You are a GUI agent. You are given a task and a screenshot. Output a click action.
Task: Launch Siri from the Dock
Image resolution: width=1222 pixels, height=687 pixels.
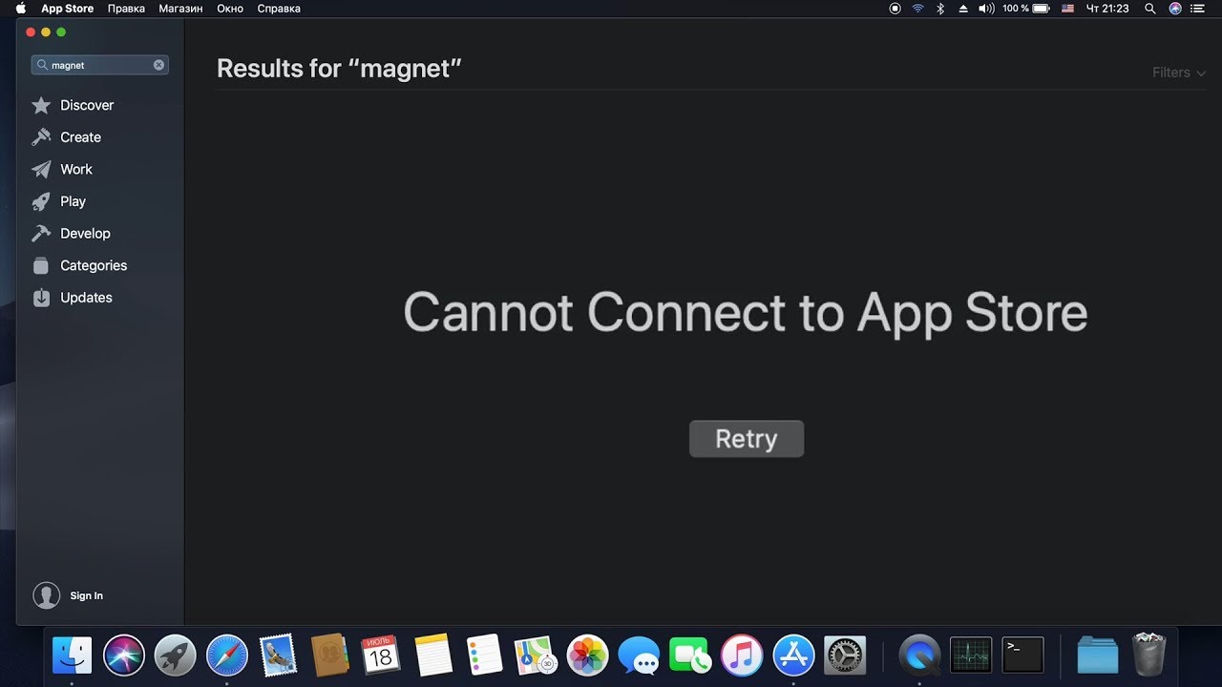pos(124,656)
